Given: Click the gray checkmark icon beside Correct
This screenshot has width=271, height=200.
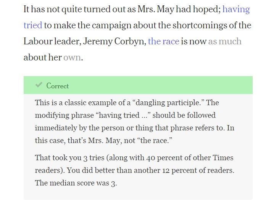Looking at the screenshot, I should click(x=39, y=85).
